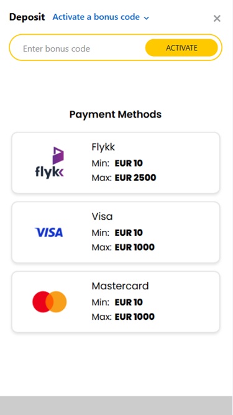The image size is (233, 415).
Task: Click the Flykk Max EUR 2500 text
Action: tap(124, 177)
